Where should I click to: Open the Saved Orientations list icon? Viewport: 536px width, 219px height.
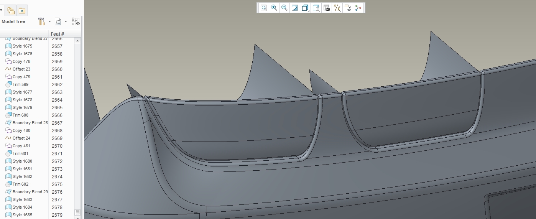point(316,8)
